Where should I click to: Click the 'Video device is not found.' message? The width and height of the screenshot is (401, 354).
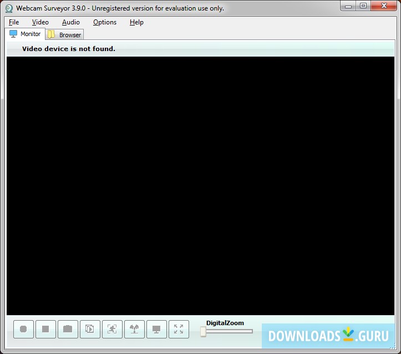(69, 49)
